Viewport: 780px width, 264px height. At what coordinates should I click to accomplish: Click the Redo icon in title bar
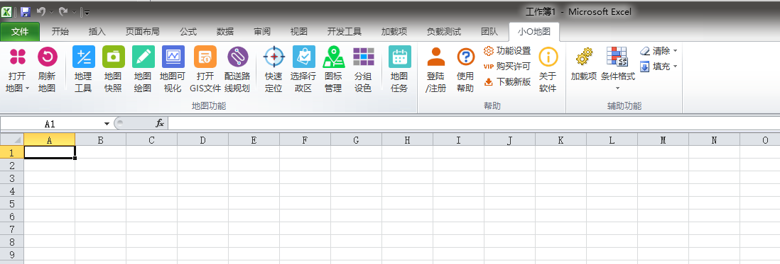(63, 11)
